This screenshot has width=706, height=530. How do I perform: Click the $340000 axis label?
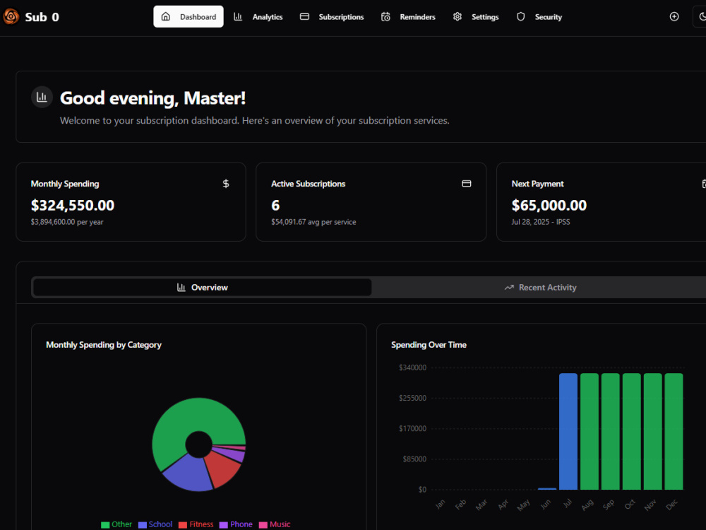tap(412, 367)
